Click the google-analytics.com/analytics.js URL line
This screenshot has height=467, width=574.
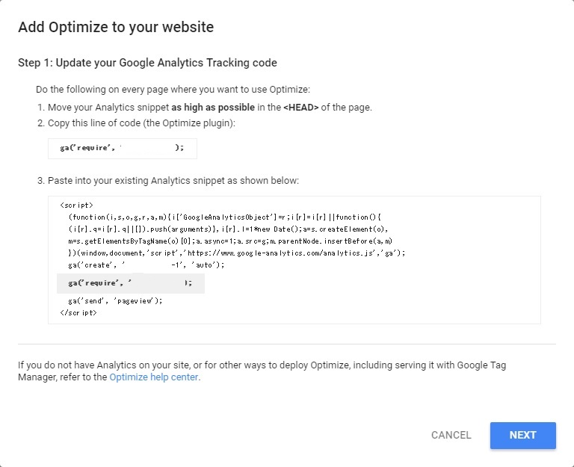[x=236, y=253]
